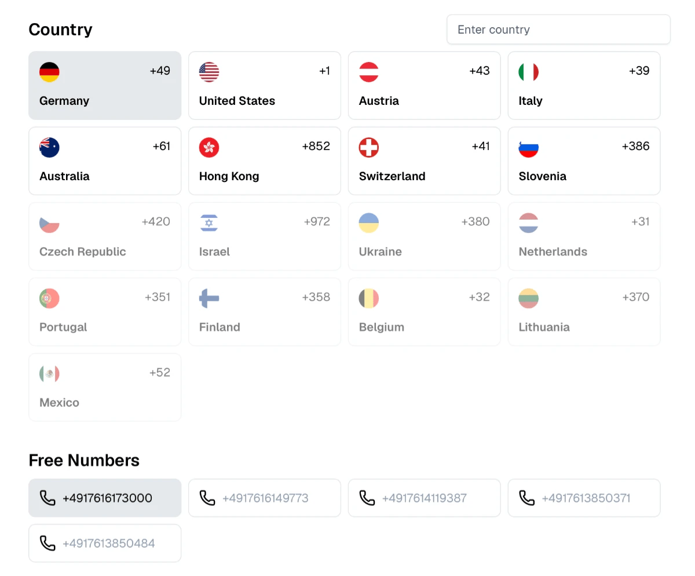
Task: Click the phone icon beside +4917616149773
Action: point(207,498)
